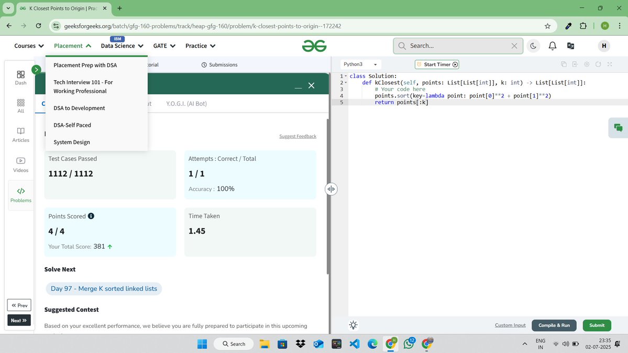
Task: Click the Points Scored info icon
Action: tap(91, 216)
